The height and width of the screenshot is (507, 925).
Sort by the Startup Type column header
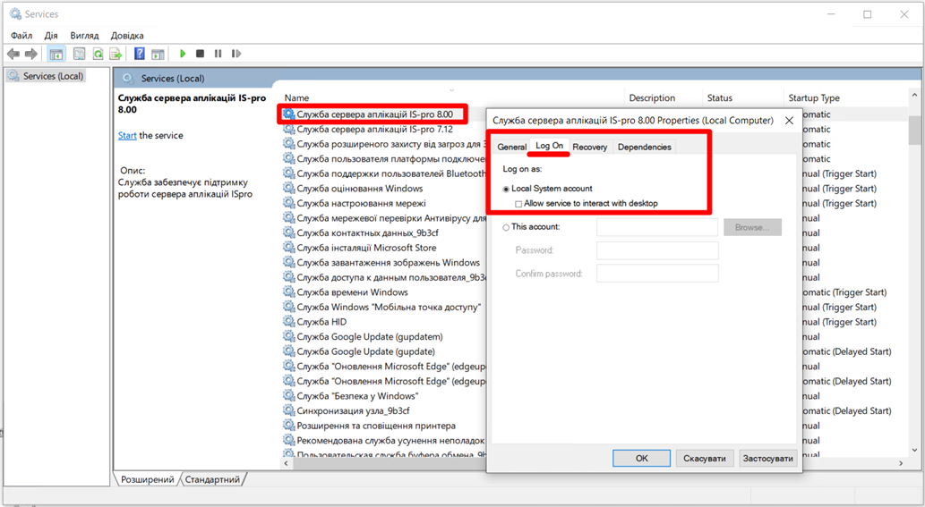coord(814,97)
